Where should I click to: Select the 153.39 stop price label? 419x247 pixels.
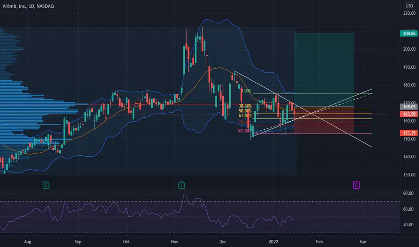tap(409, 133)
